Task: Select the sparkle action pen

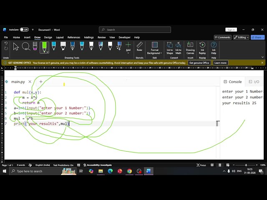Action: (119, 46)
